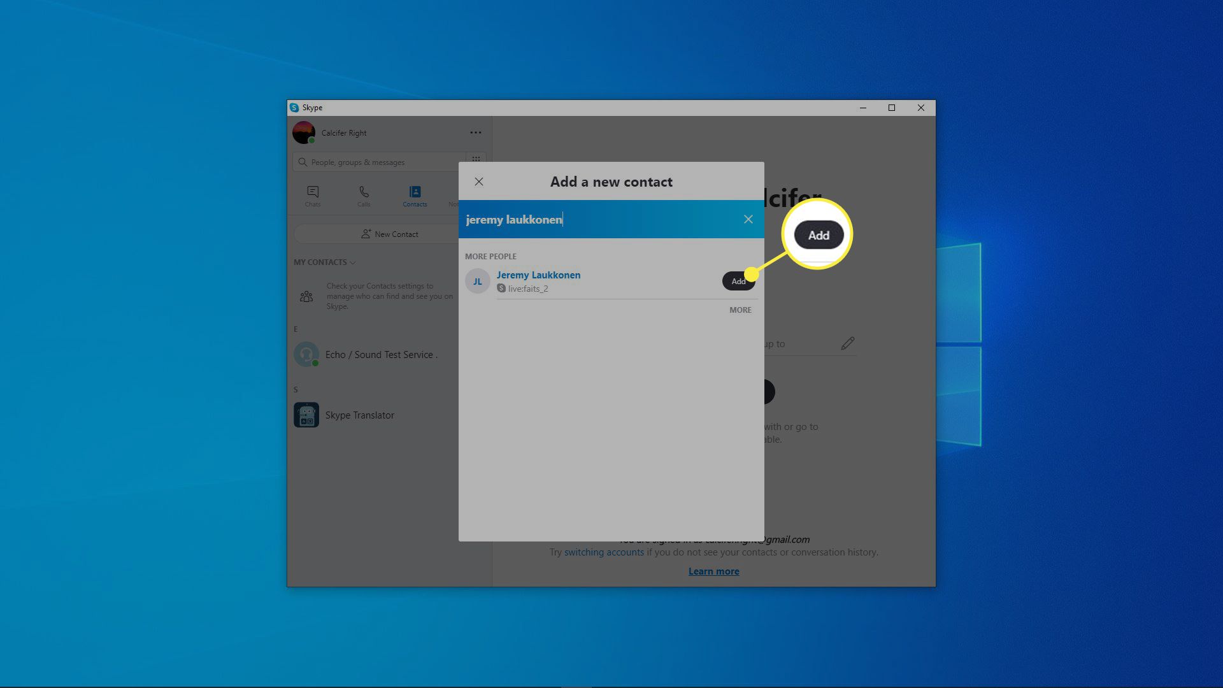Image resolution: width=1223 pixels, height=688 pixels.
Task: Click the Contacts settings people icon
Action: pos(306,296)
